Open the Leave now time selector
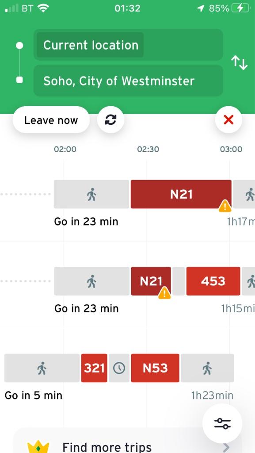This screenshot has width=255, height=453. (51, 120)
